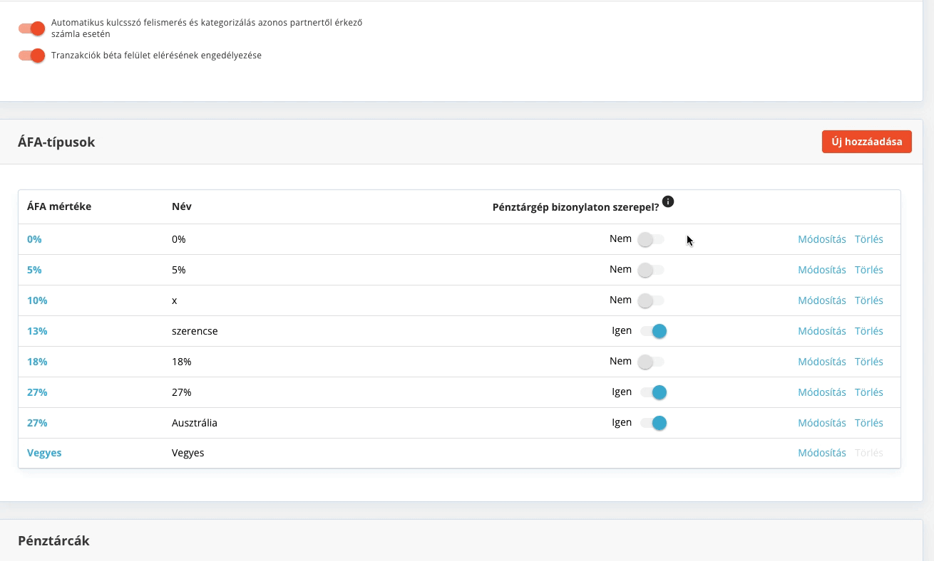The height and width of the screenshot is (561, 934).
Task: Enable cash register toggle for 0% row
Action: 651,239
